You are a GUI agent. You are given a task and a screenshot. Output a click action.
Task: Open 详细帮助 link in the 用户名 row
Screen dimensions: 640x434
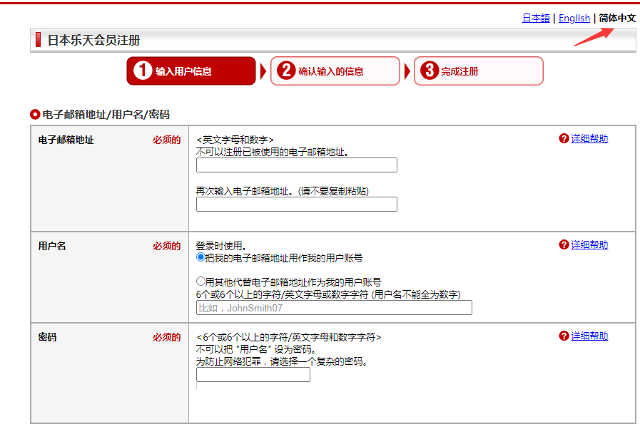(589, 245)
